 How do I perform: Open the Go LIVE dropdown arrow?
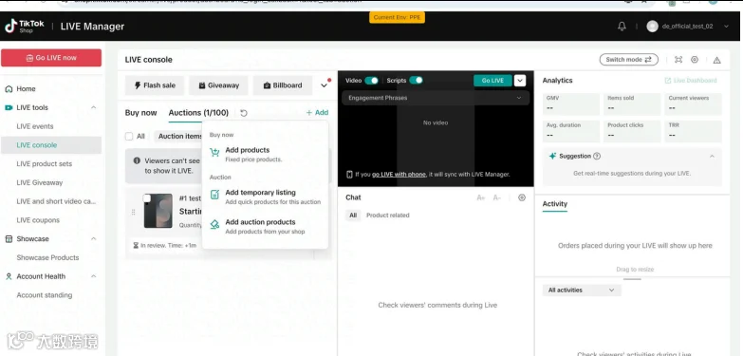[520, 81]
